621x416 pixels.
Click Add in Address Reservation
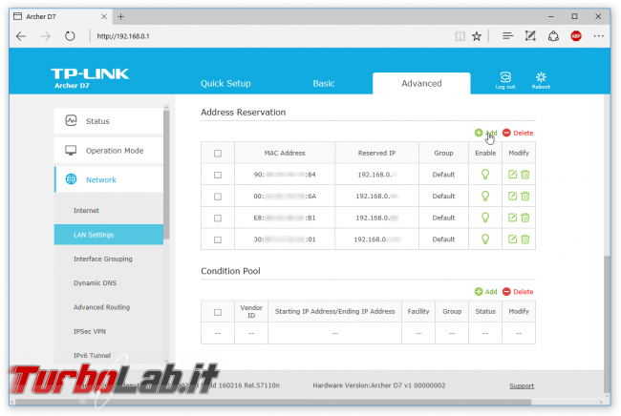point(486,133)
